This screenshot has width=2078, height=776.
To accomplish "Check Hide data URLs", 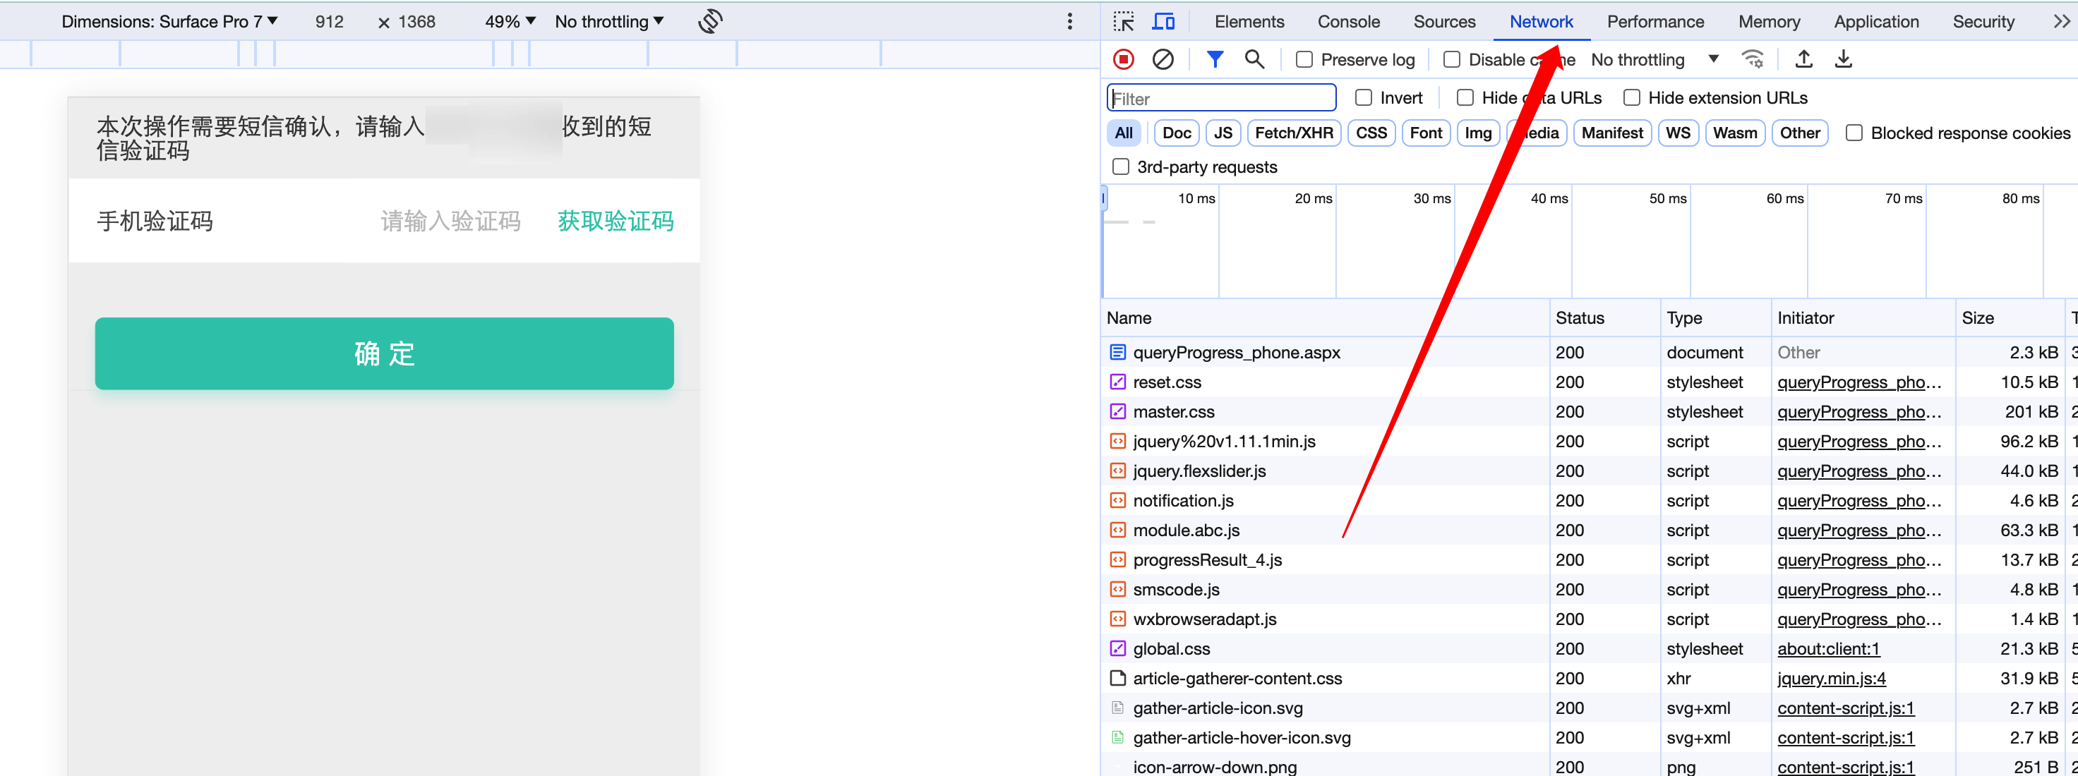I will 1465,97.
